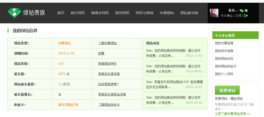264x117 pixels.
Task: Click the 年费绿钻 value in type row
Action: coord(64,43)
